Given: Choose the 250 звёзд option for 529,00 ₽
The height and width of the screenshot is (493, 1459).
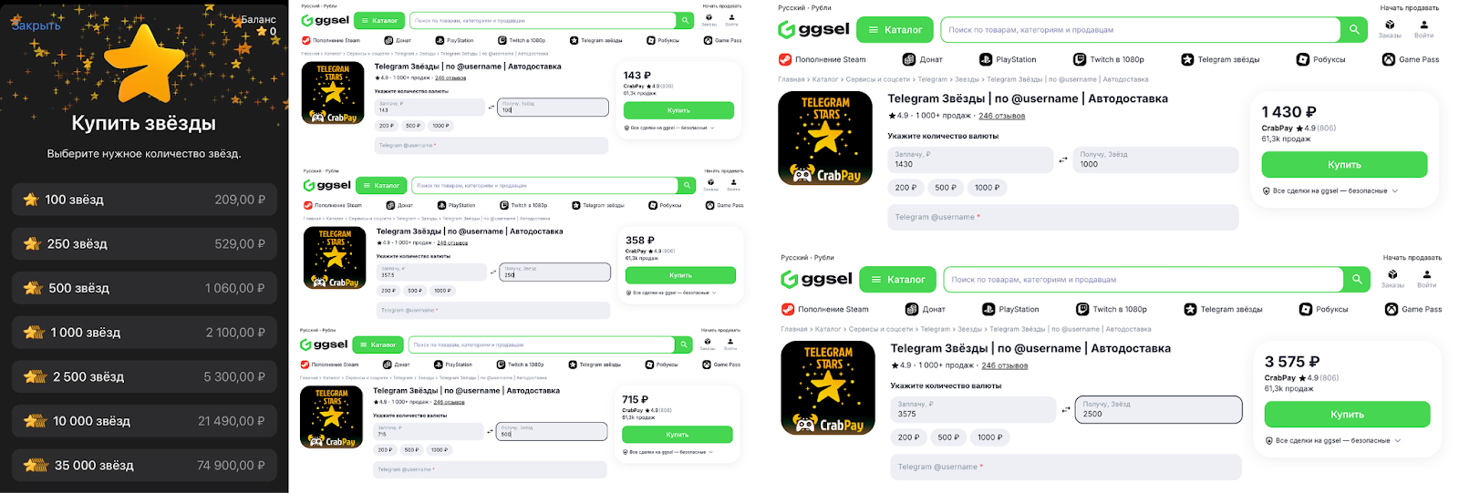Looking at the screenshot, I should [x=144, y=244].
